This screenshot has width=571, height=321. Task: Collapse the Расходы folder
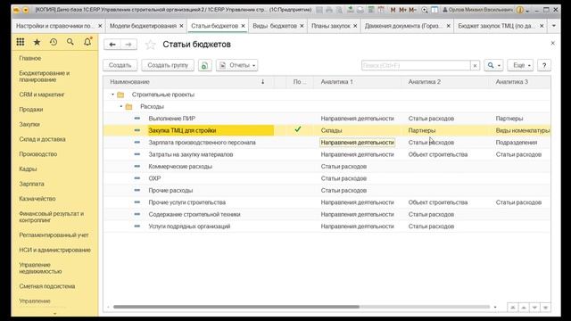point(121,107)
